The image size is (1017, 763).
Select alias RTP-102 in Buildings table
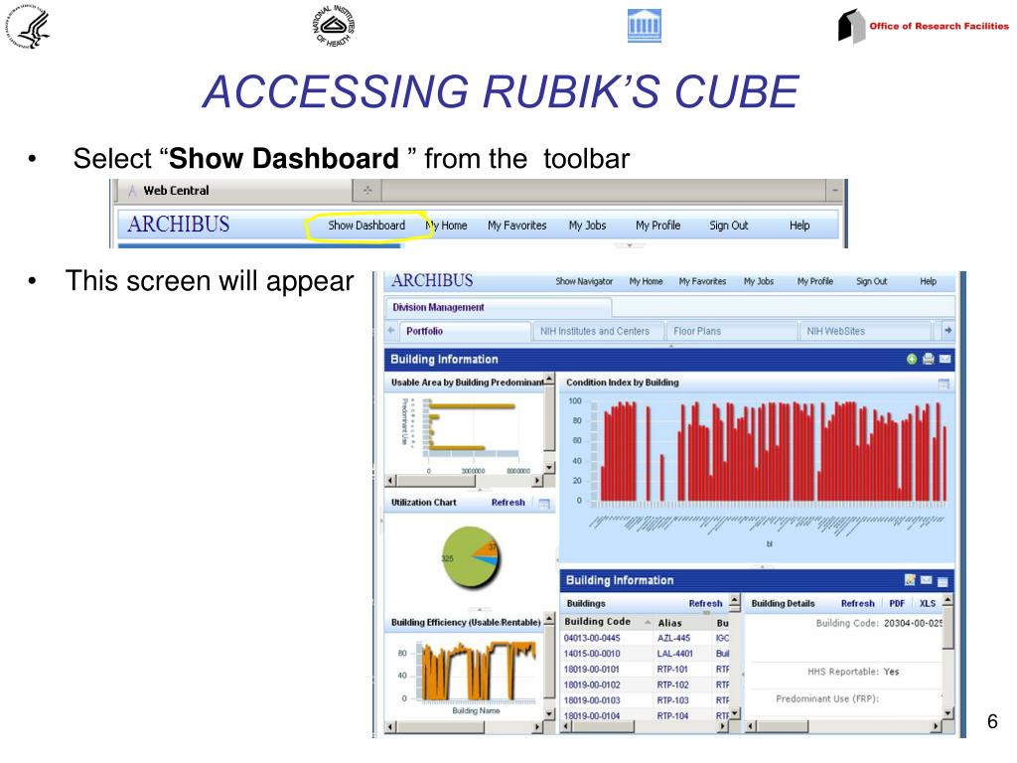coord(672,686)
